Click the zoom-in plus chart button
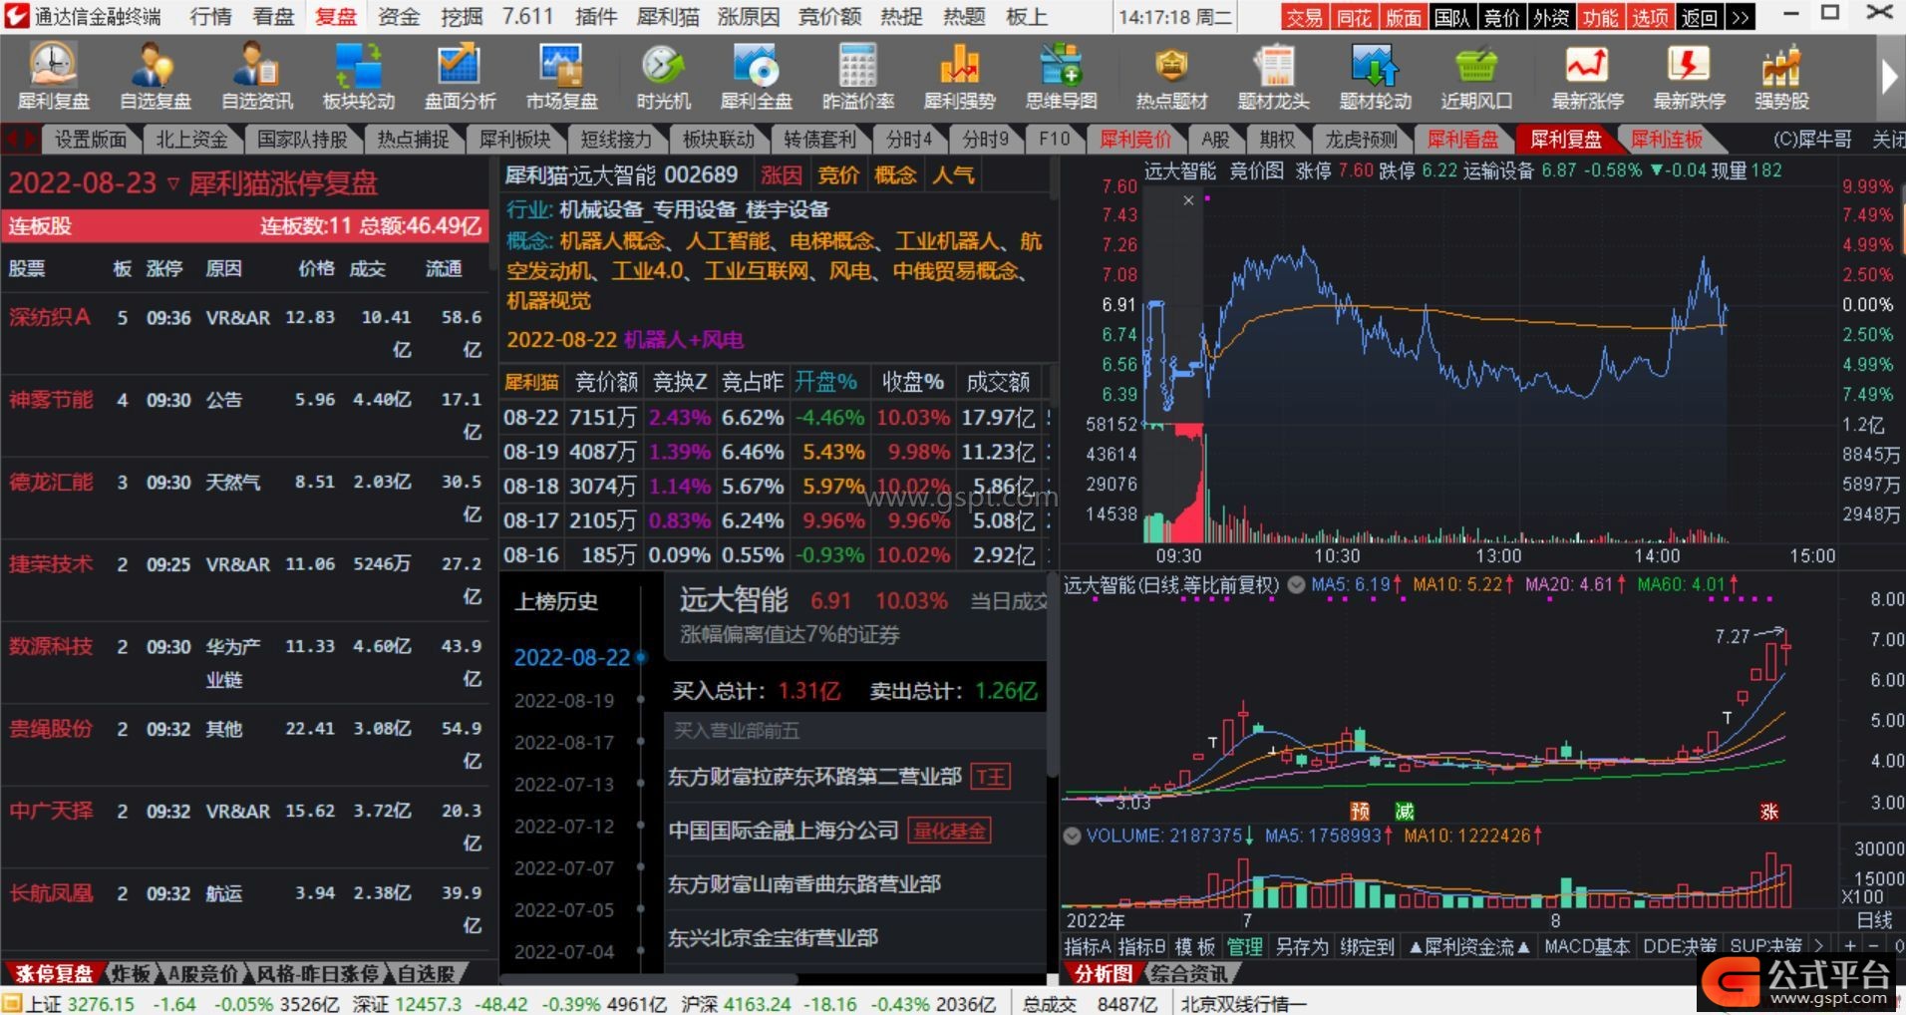 1850,946
